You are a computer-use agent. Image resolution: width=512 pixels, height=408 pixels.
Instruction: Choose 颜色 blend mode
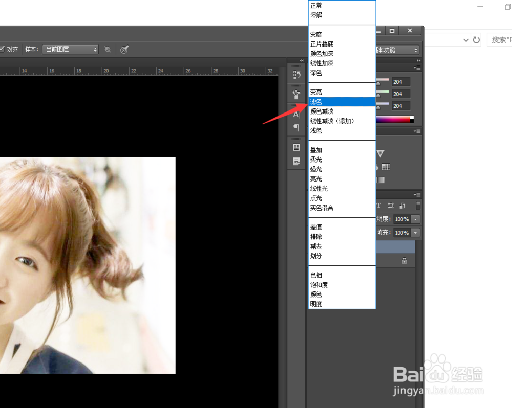(x=342, y=294)
